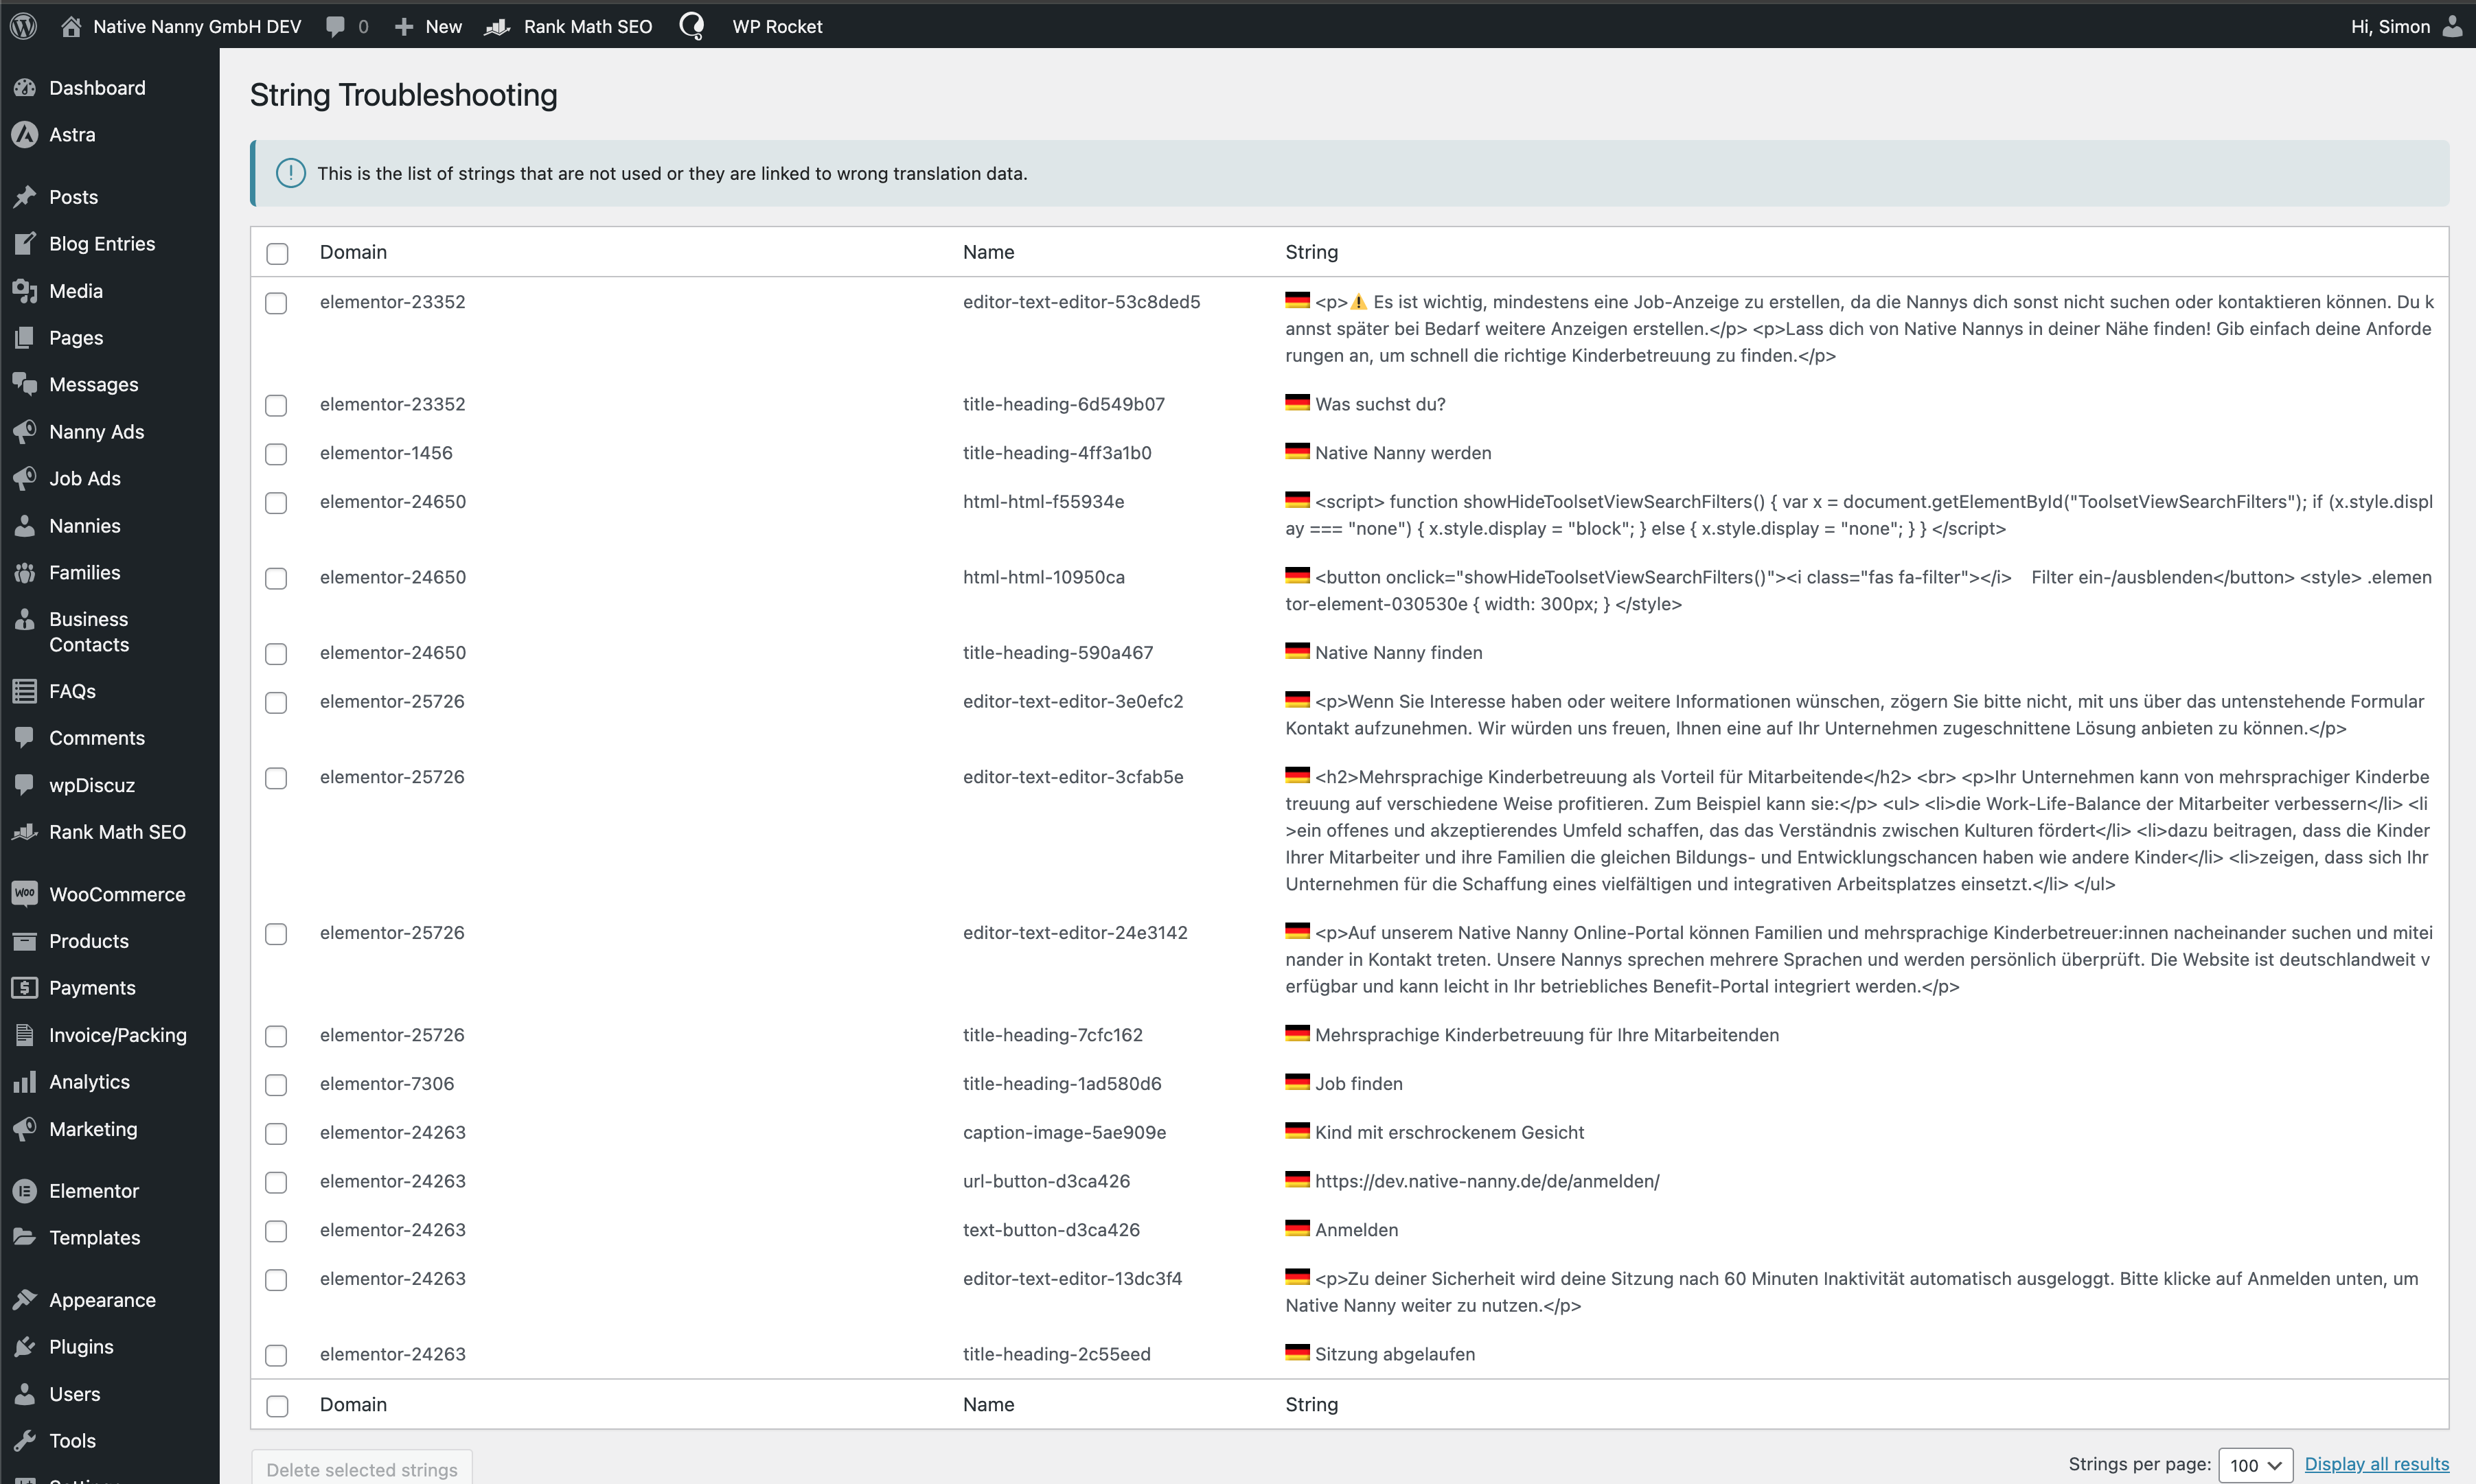Click the Name column header at top
The height and width of the screenshot is (1484, 2476).
[x=988, y=252]
